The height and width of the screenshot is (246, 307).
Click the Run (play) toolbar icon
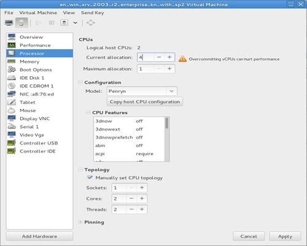pos(38,23)
